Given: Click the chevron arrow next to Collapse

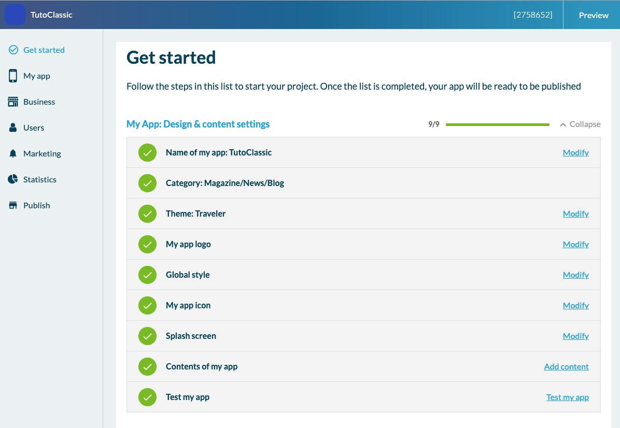Looking at the screenshot, I should (x=563, y=125).
